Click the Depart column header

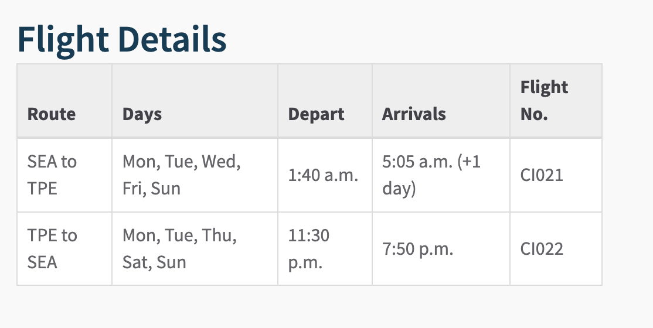coord(316,114)
